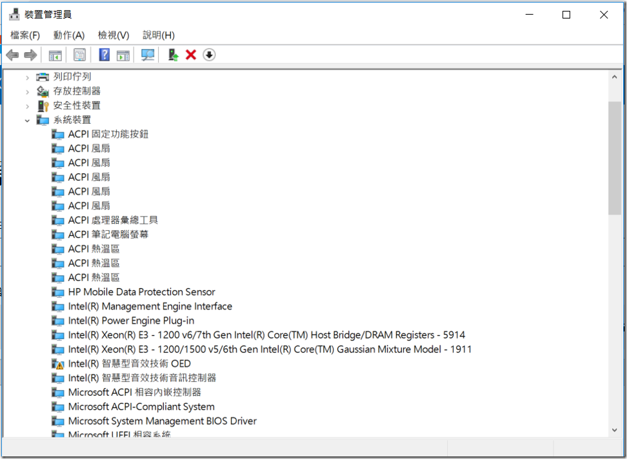Viewport: 627px width, 459px height.
Task: Expand the 安全性裝置 category
Action: tap(27, 106)
